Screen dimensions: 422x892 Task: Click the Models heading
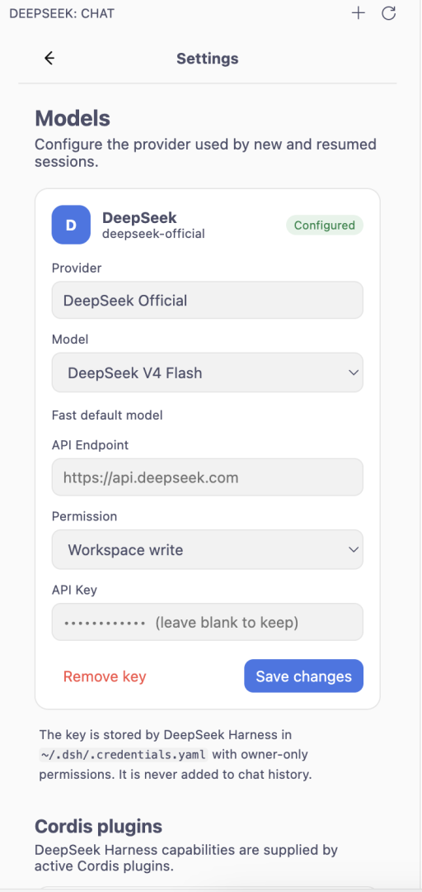(x=73, y=119)
